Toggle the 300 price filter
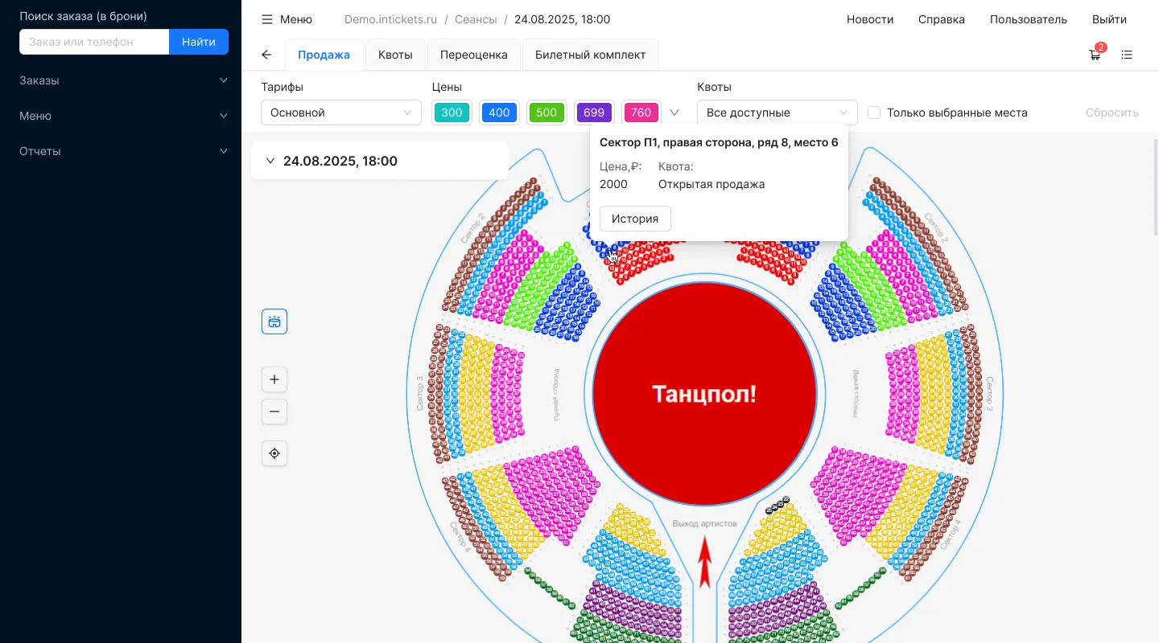Image resolution: width=1159 pixels, height=643 pixels. (452, 113)
